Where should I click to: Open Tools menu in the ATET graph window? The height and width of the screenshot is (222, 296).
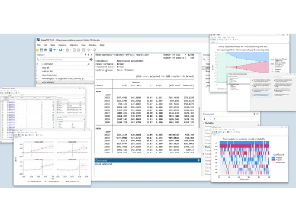point(32,133)
